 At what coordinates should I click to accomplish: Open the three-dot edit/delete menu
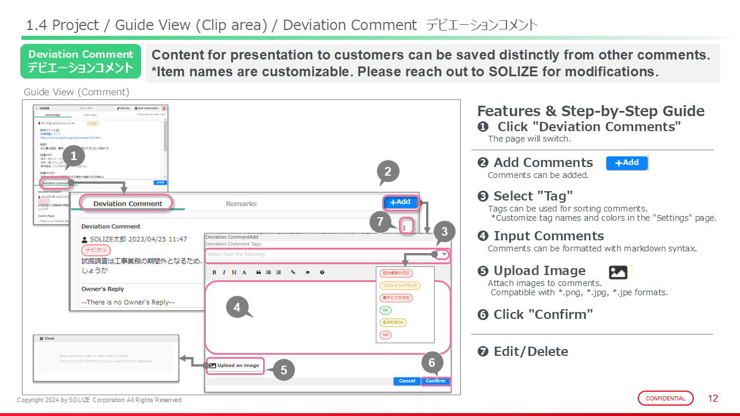[404, 227]
